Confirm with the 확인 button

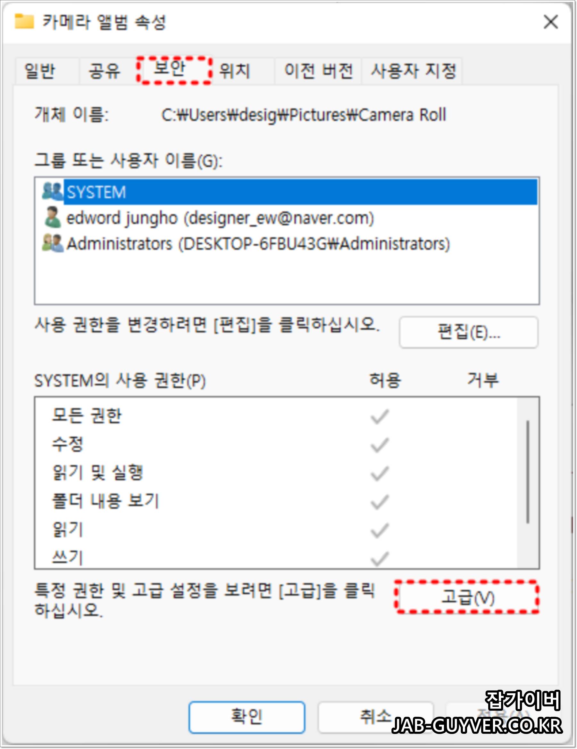[247, 717]
